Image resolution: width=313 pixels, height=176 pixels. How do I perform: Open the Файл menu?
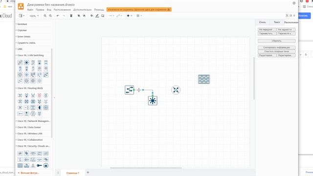[x=30, y=10]
